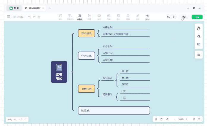Select the 主要作品 line node

(x=126, y=60)
